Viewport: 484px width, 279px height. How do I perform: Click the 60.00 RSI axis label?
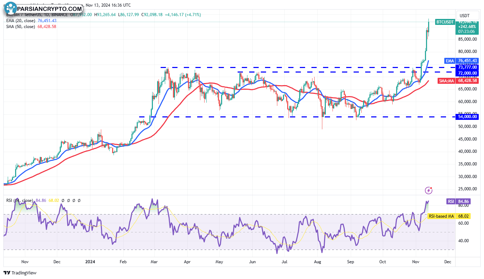click(x=463, y=223)
